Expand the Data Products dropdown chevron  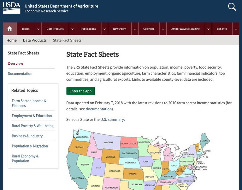click(x=72, y=29)
